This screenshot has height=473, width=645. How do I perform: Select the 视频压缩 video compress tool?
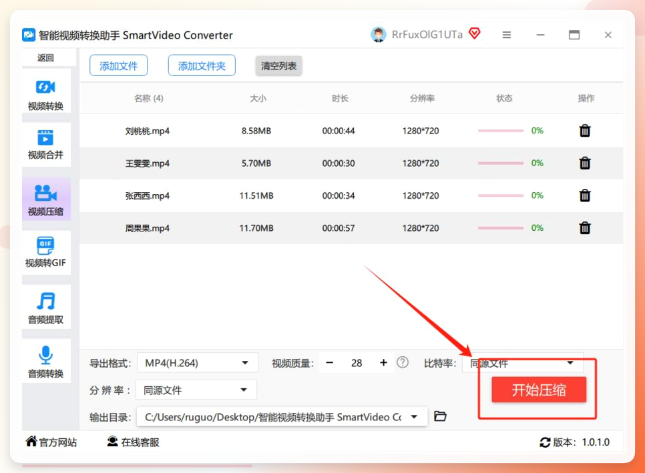45,199
